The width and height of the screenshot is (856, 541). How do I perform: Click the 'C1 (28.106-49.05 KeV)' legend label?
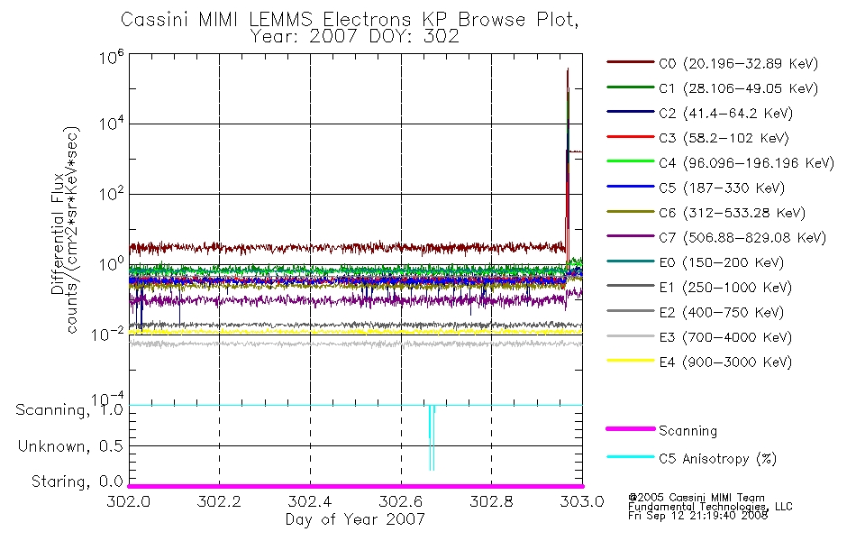(739, 88)
